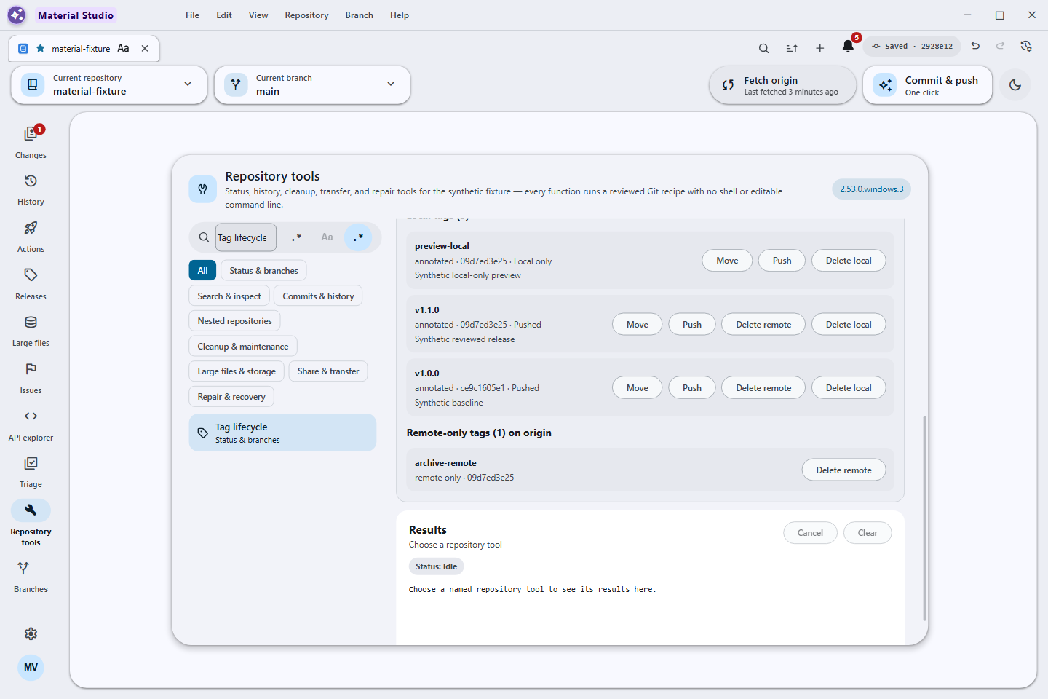Click the redo arrow icon

tap(1001, 46)
